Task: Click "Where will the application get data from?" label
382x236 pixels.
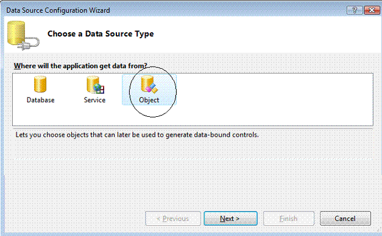Action: (80, 66)
